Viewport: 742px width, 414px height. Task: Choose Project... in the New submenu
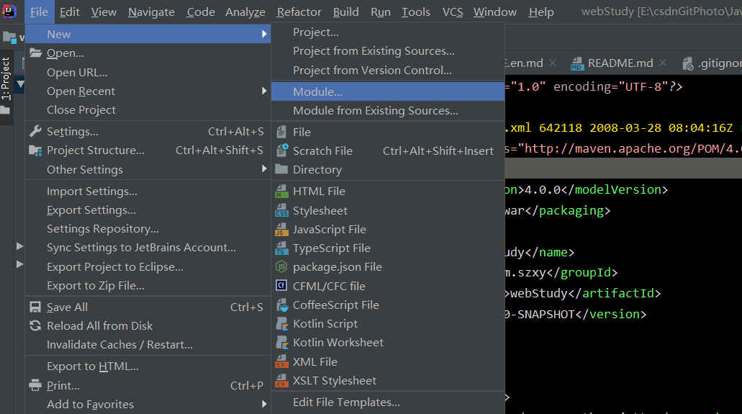[388, 32]
